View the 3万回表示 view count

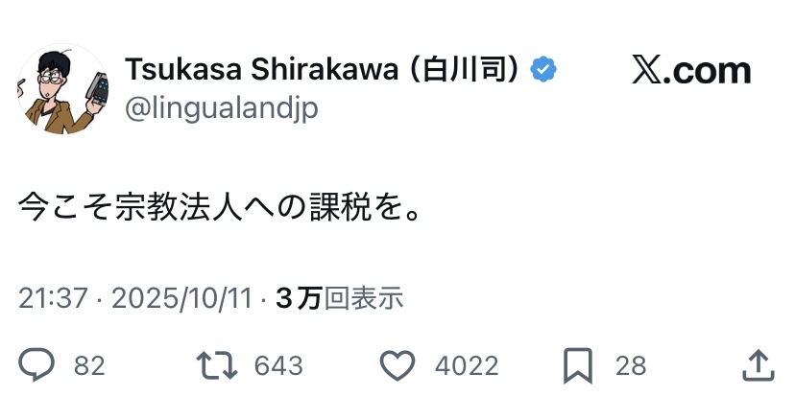339,298
